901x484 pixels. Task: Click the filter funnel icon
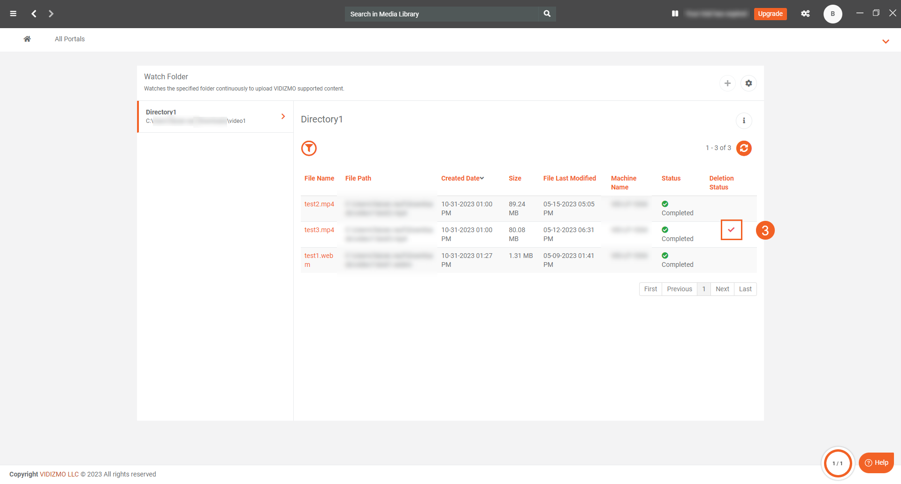pyautogui.click(x=309, y=148)
